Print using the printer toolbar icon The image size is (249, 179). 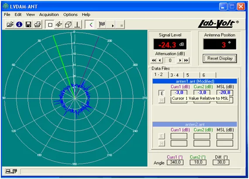click(38, 25)
